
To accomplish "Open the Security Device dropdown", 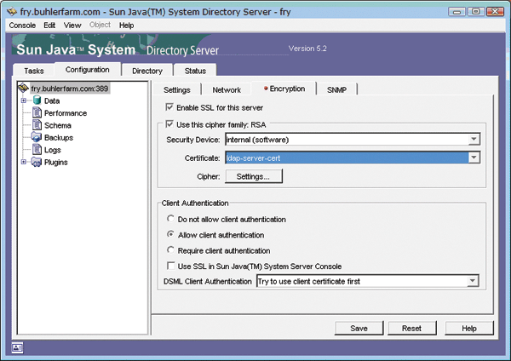I will click(474, 139).
